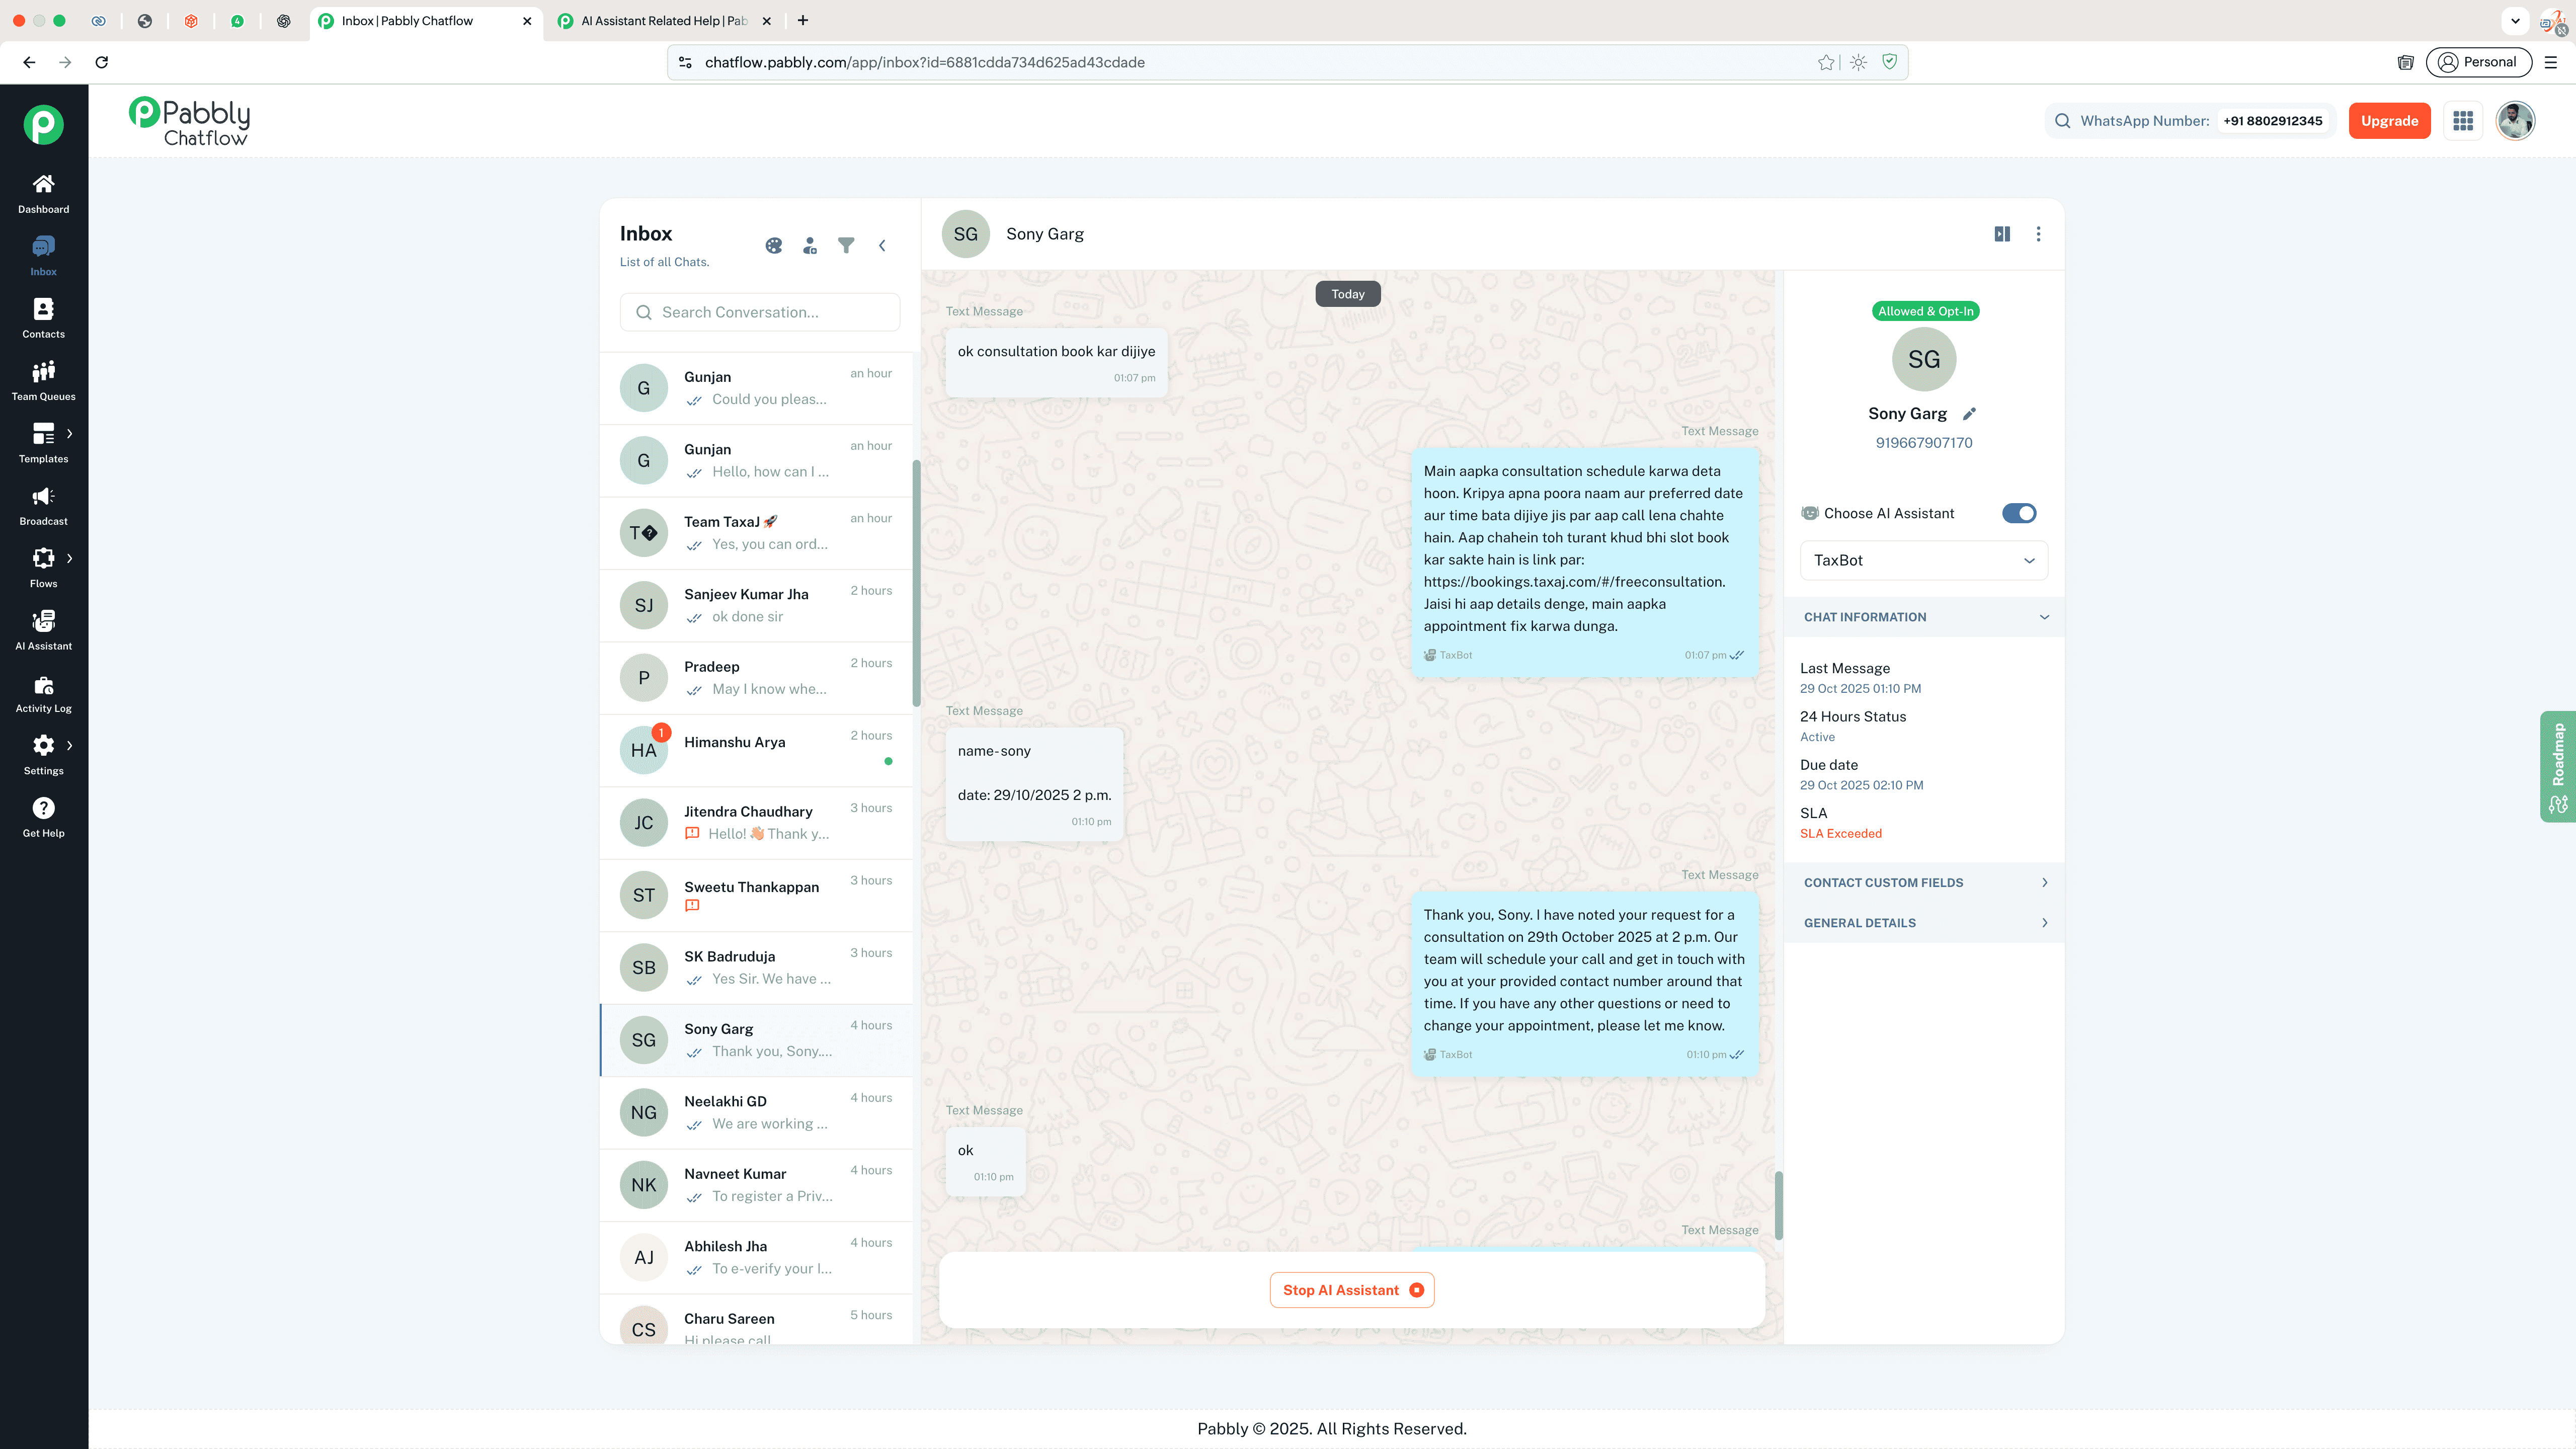Open Team Queues in the sidebar
Screen dimensions: 2576x1449
tap(43, 380)
